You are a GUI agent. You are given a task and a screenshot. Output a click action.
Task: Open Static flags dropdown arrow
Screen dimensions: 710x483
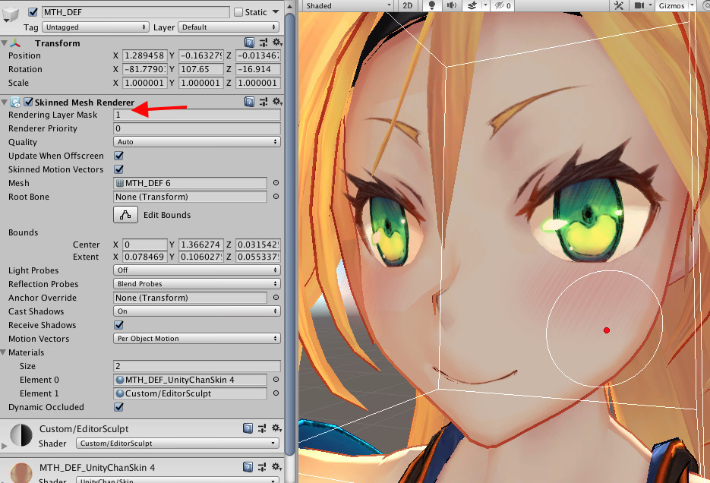[x=276, y=12]
